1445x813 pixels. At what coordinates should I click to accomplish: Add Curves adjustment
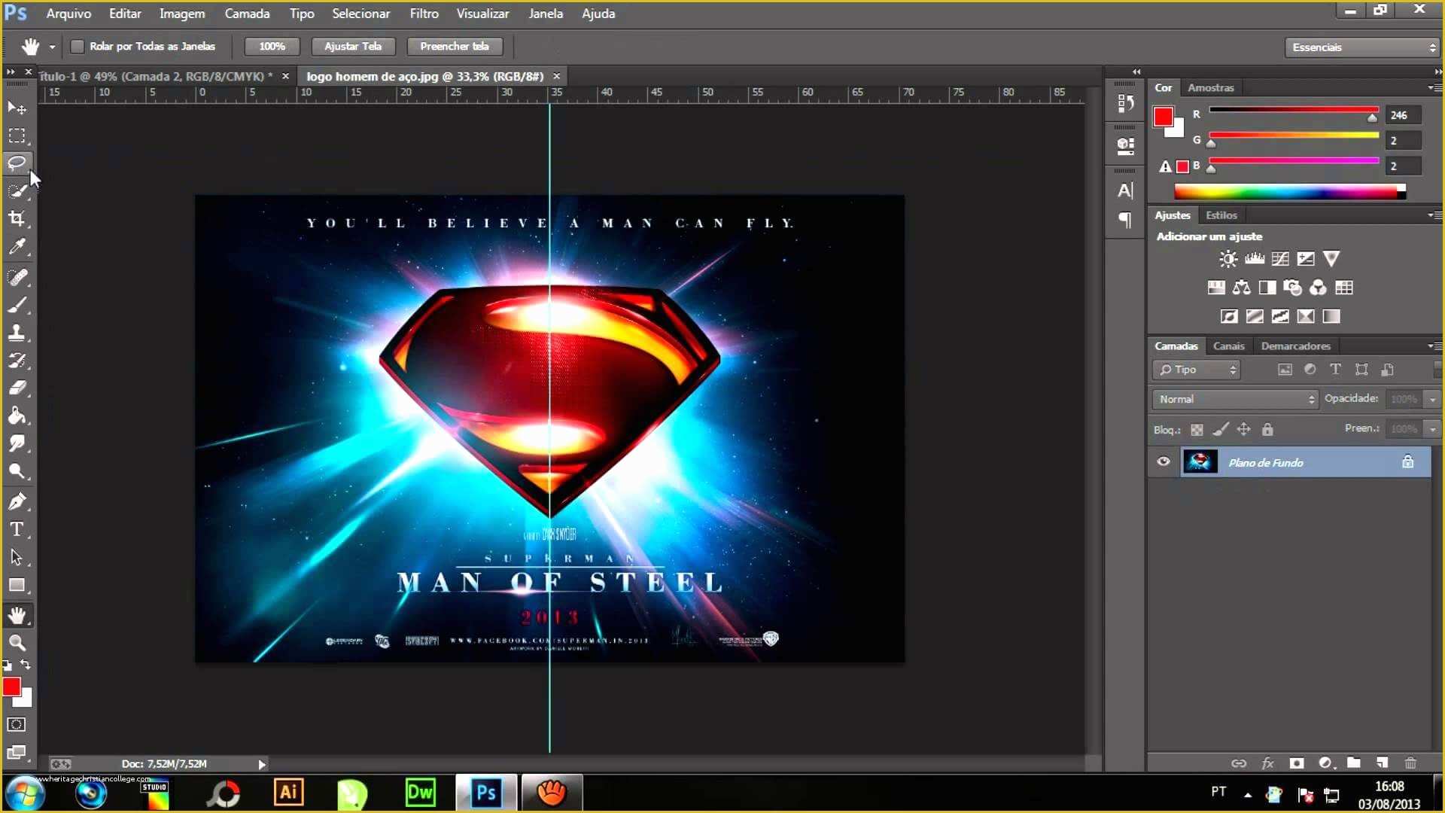[x=1280, y=259]
